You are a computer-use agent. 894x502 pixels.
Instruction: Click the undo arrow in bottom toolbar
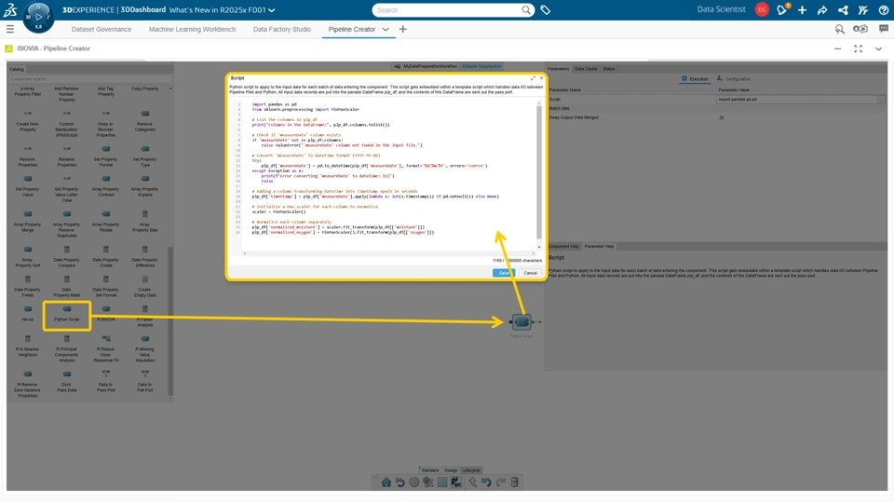click(486, 482)
